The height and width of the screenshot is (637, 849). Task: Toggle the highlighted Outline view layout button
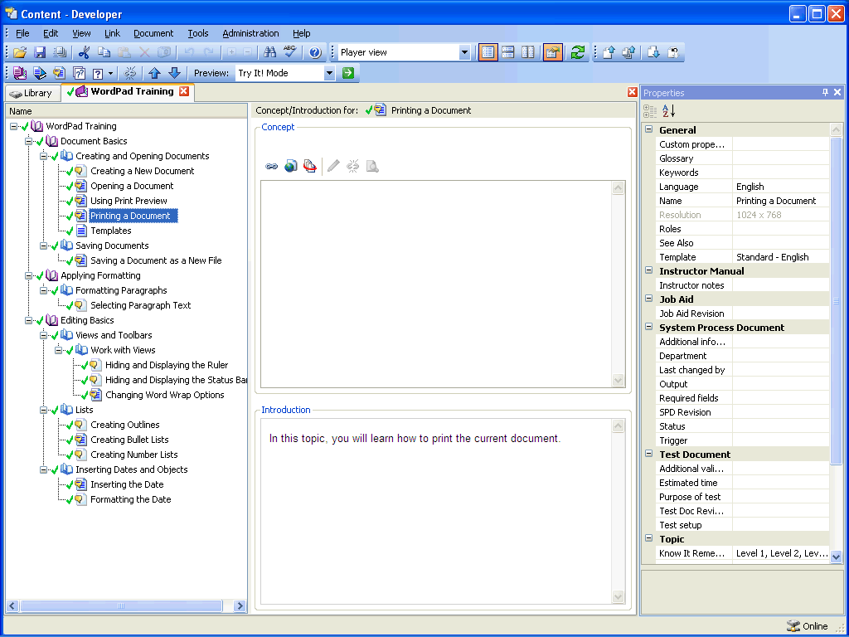click(x=488, y=52)
